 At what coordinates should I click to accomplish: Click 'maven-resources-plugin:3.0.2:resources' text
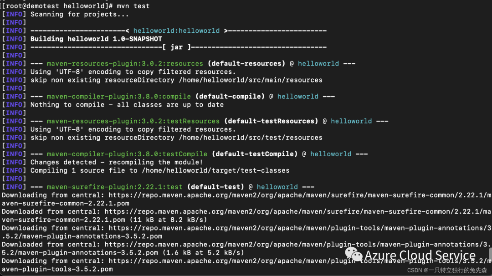pyautogui.click(x=125, y=64)
